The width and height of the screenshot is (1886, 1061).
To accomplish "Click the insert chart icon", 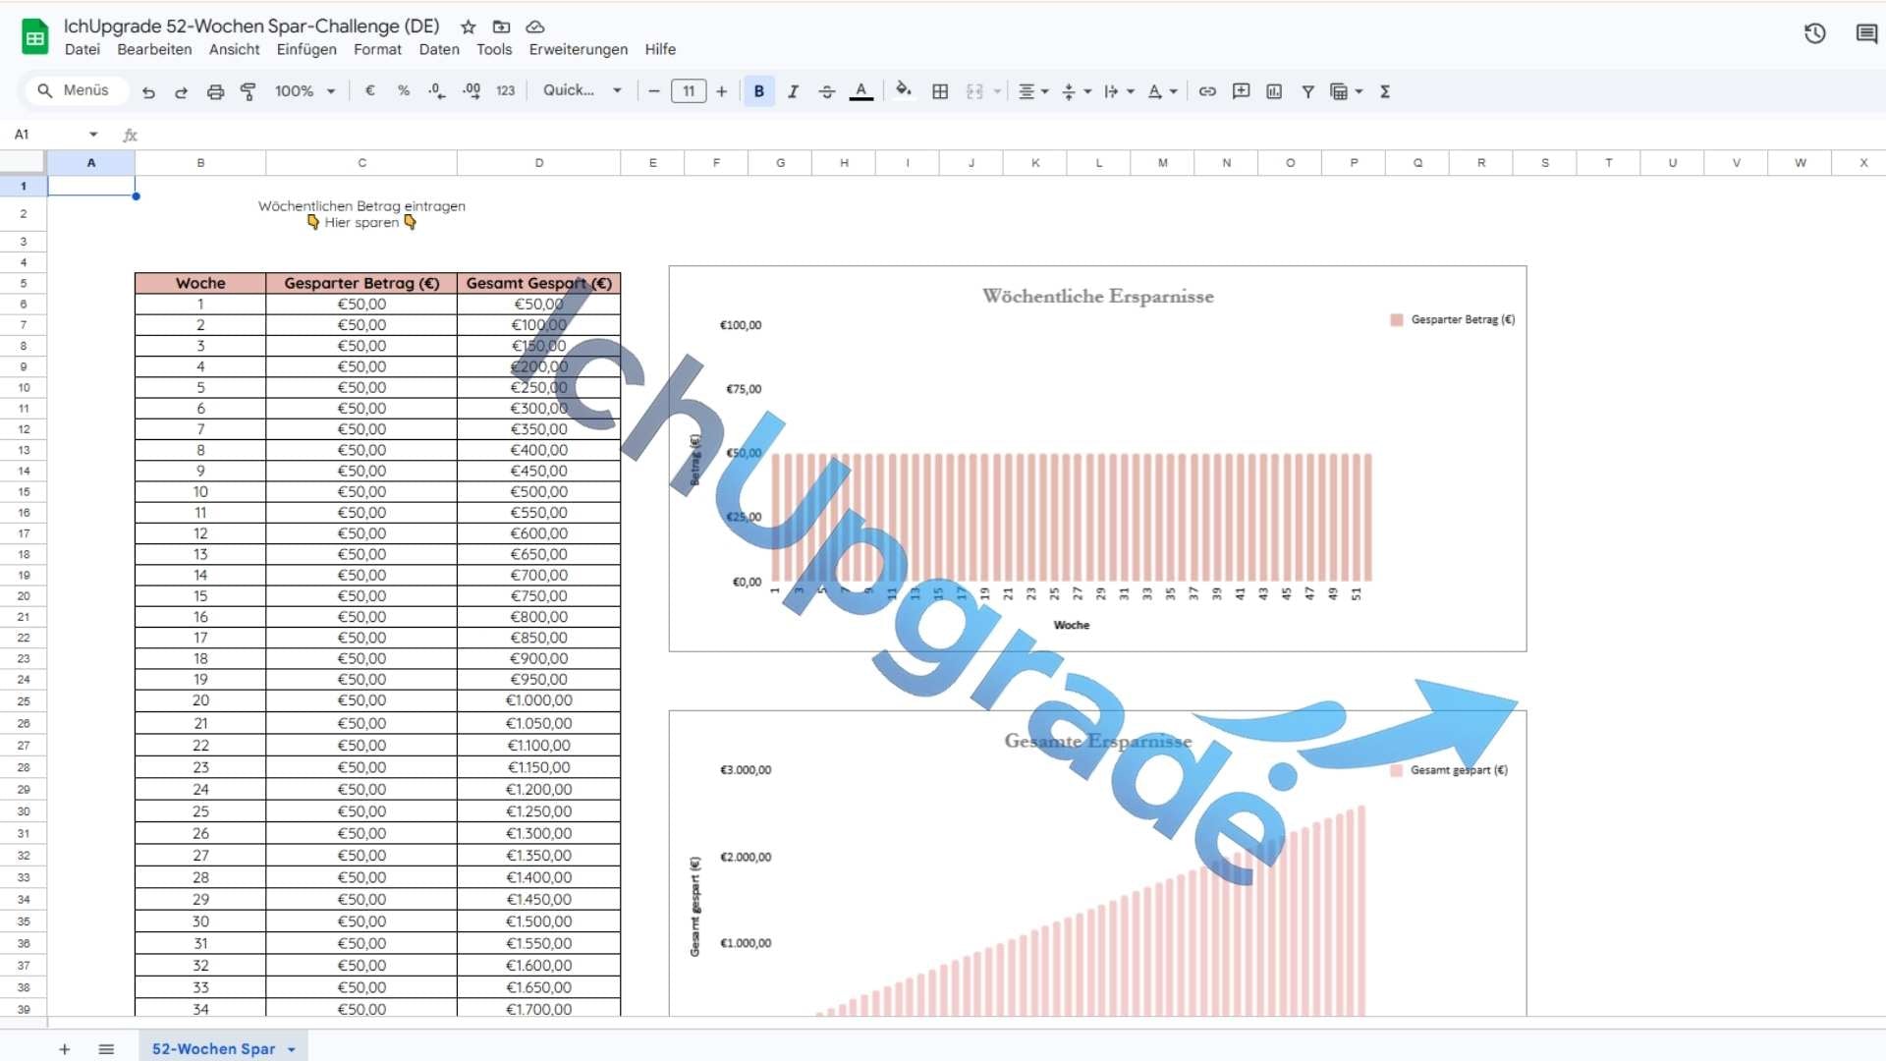I will 1274,91.
